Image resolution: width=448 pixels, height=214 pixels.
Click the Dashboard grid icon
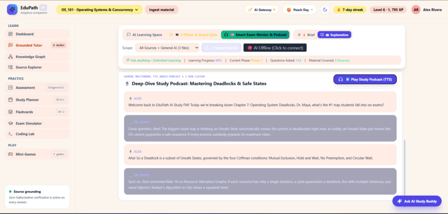point(11,34)
